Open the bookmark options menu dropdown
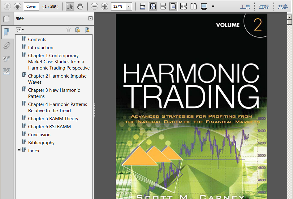Image resolution: width=293 pixels, height=199 pixels. click(20, 30)
